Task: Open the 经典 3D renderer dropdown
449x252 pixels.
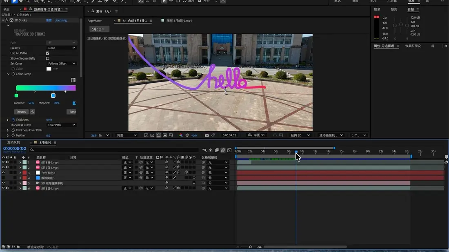Action: 300,135
